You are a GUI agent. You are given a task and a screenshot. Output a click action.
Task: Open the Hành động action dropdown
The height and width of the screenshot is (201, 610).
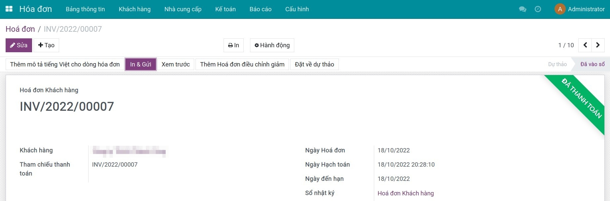(x=272, y=45)
